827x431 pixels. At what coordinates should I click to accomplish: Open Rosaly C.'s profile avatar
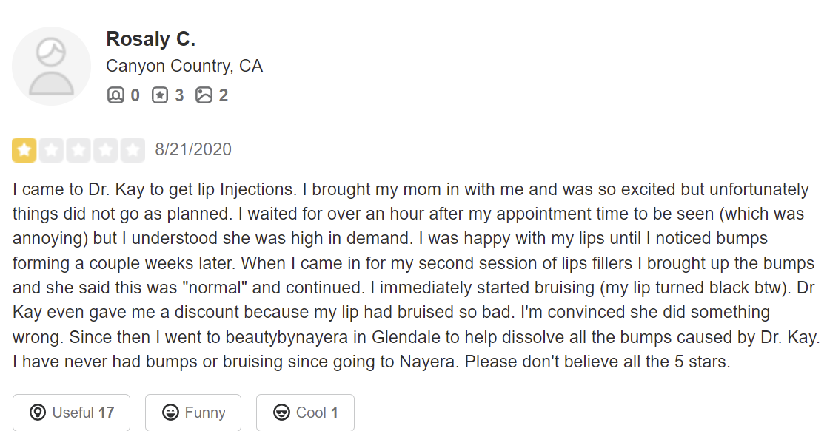click(x=51, y=67)
